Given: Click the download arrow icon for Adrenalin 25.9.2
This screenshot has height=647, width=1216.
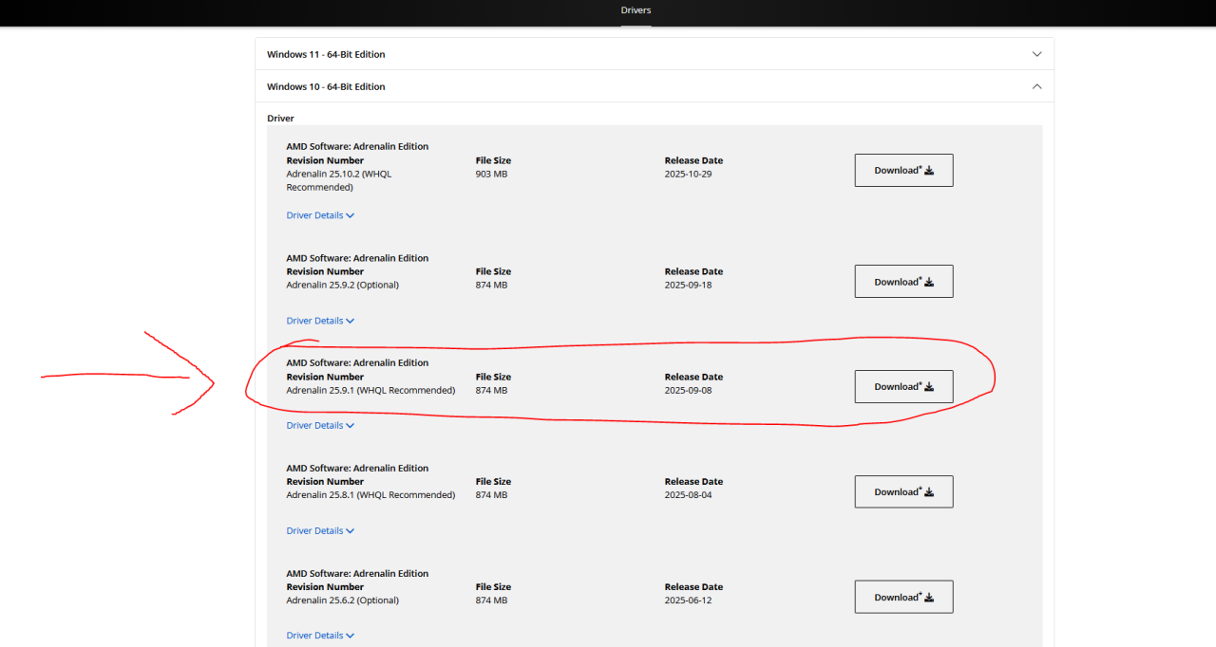Looking at the screenshot, I should 929,282.
